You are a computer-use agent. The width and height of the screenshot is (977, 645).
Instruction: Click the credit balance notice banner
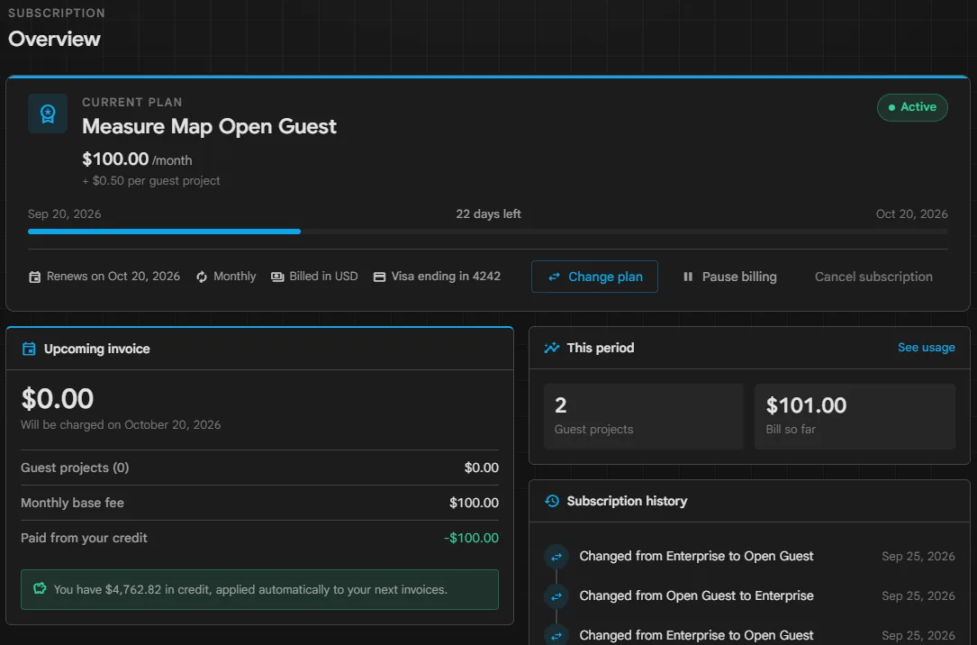point(259,589)
